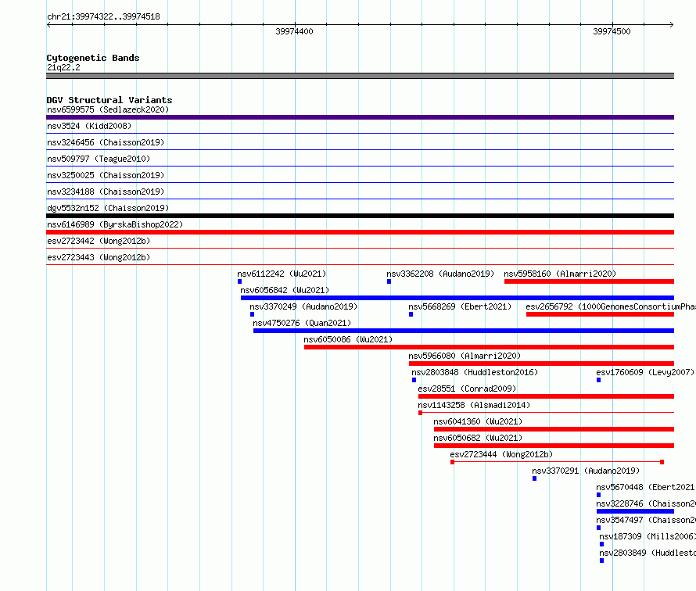Click nsv2803848 (Huddleston2016) label

pos(475,372)
